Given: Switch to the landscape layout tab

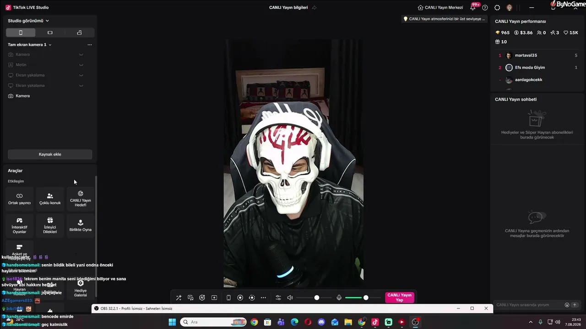Looking at the screenshot, I should [50, 32].
